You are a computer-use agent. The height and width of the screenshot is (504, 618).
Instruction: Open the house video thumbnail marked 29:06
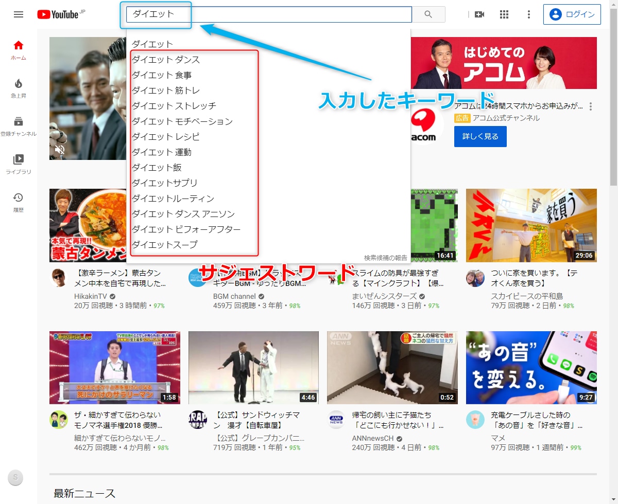[531, 225]
